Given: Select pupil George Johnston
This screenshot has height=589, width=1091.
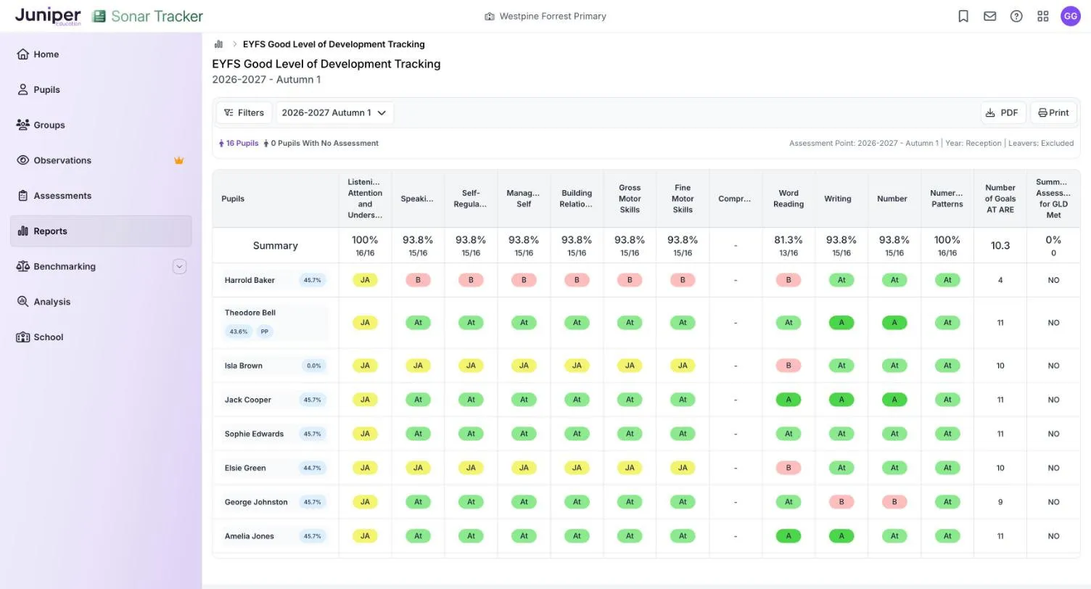Looking at the screenshot, I should 256,502.
